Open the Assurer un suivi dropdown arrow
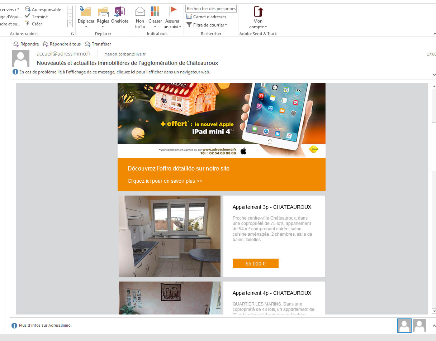The height and width of the screenshot is (341, 436). click(x=180, y=27)
